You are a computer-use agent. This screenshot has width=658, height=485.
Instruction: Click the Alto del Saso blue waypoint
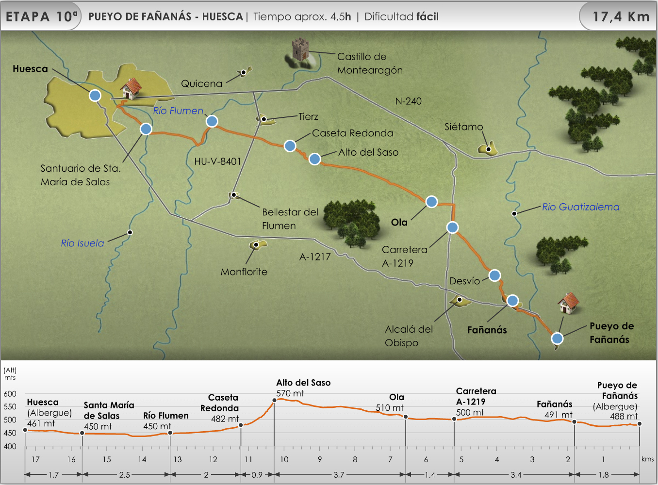pos(315,159)
